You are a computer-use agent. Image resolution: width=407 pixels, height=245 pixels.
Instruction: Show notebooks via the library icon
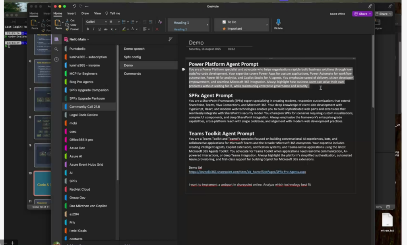click(56, 39)
